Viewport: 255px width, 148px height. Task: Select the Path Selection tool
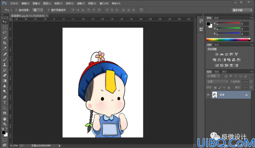pos(5,108)
